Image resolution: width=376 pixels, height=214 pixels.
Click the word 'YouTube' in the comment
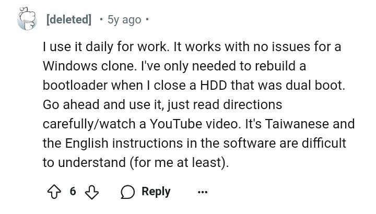coord(176,124)
